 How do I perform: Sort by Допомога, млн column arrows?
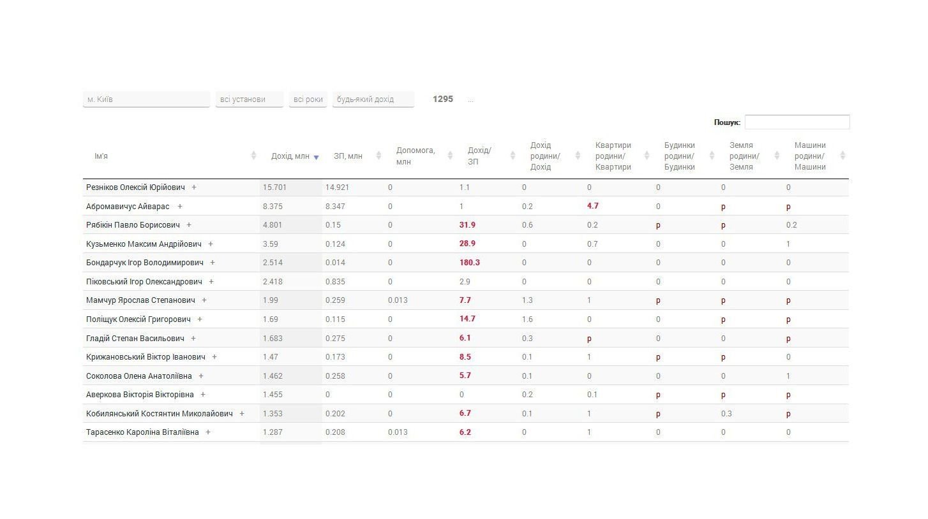coord(450,156)
